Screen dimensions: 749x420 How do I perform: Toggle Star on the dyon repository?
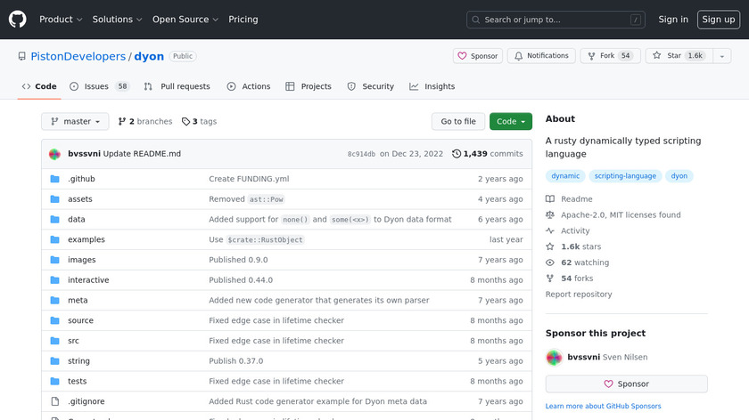(x=675, y=56)
